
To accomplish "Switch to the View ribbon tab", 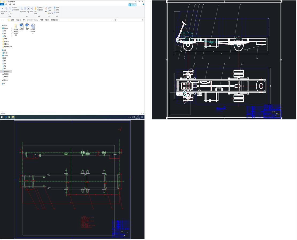I will 14,4.
